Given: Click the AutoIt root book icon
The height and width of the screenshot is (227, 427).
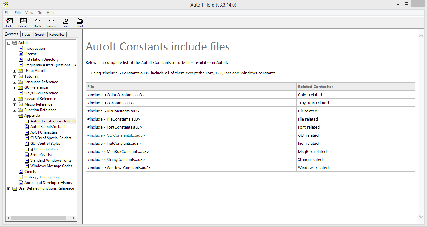Looking at the screenshot, I should pos(14,43).
